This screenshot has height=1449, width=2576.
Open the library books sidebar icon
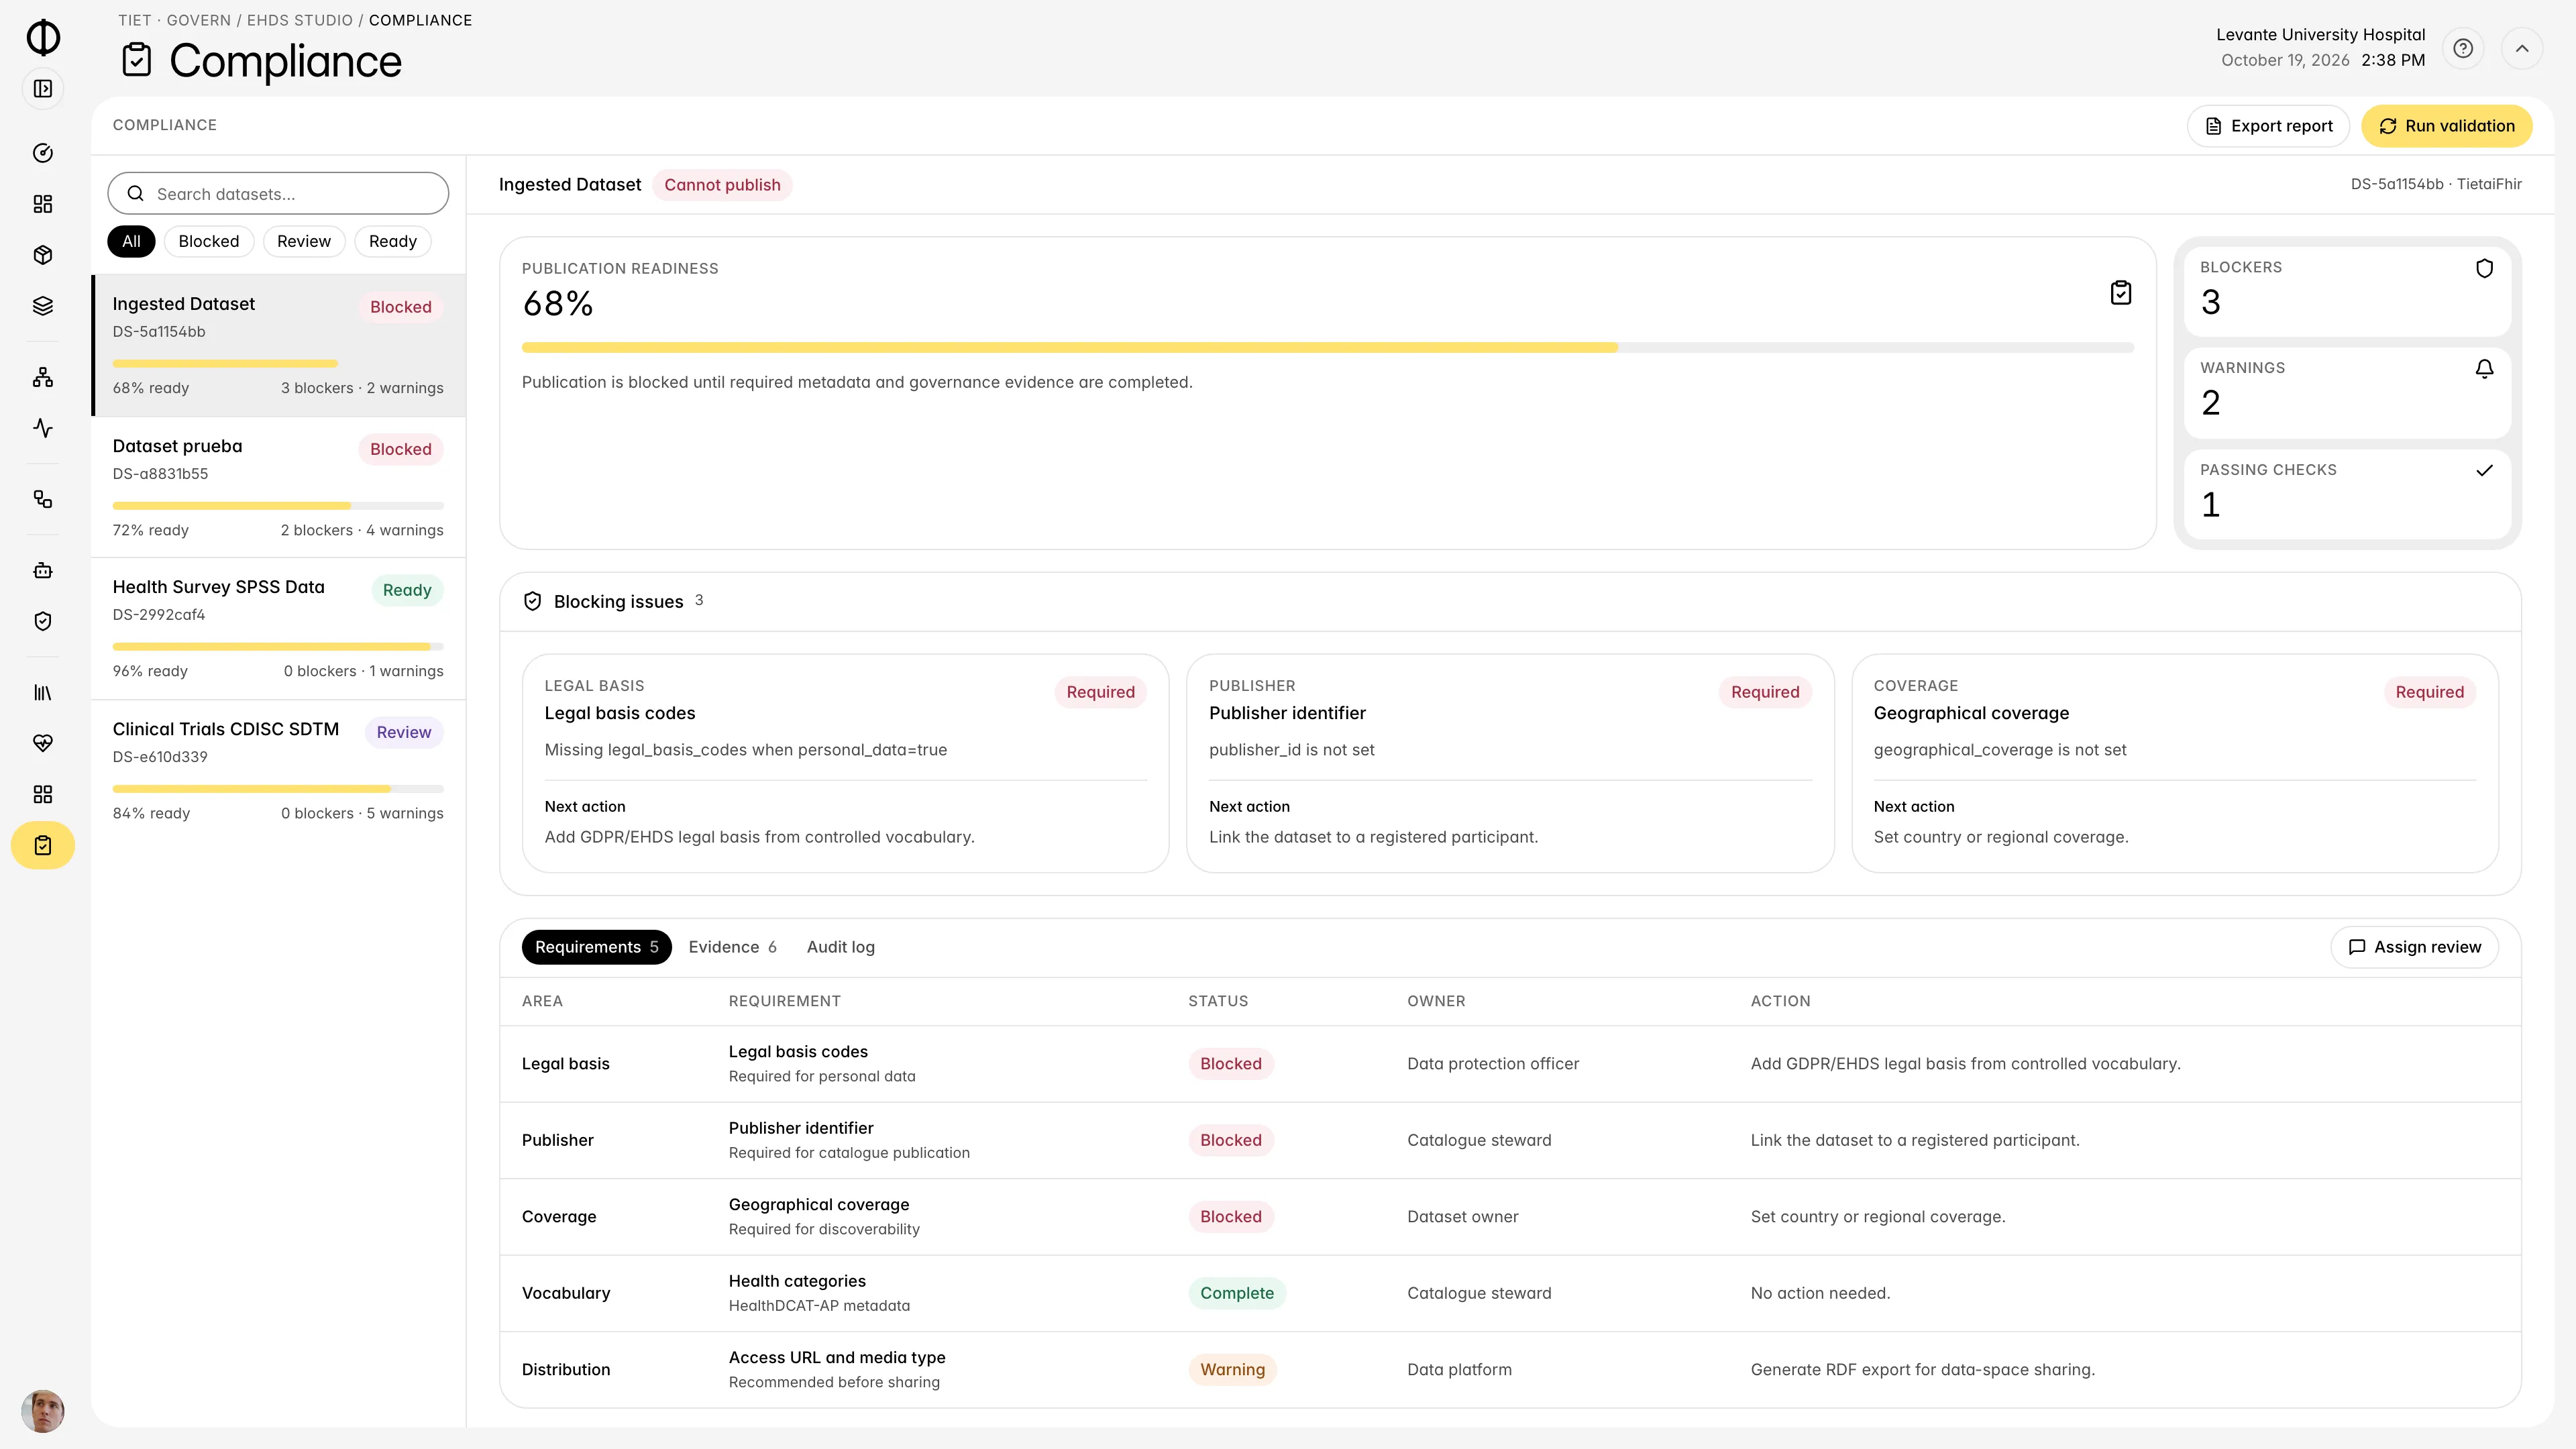[43, 692]
